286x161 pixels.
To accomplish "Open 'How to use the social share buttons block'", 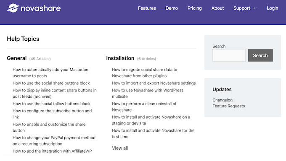I will (x=51, y=83).
